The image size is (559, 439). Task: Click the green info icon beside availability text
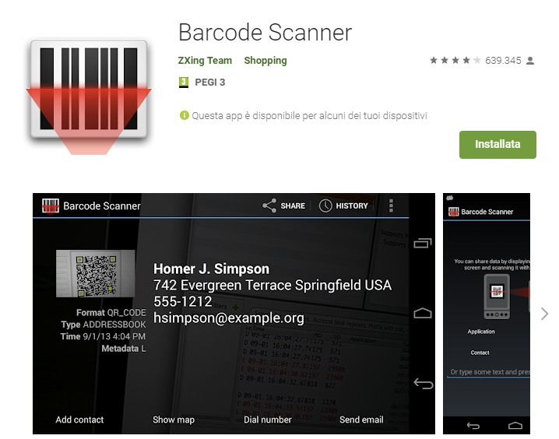184,115
